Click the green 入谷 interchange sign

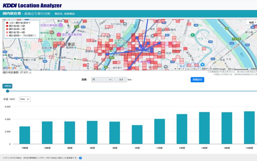tap(77, 27)
